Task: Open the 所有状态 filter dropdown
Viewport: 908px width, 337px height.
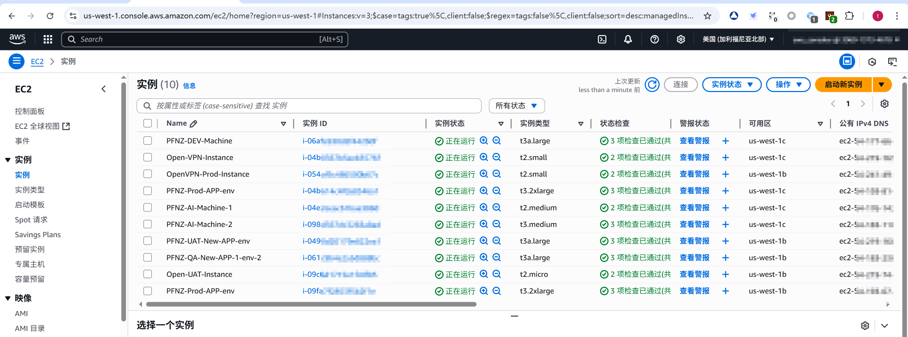Action: pos(517,106)
